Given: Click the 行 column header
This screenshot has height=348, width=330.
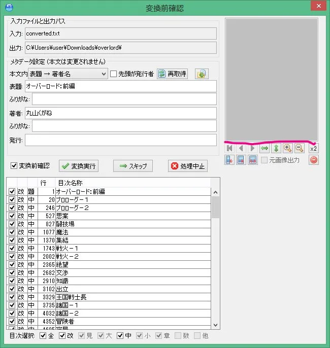Looking at the screenshot, I should [x=46, y=183].
